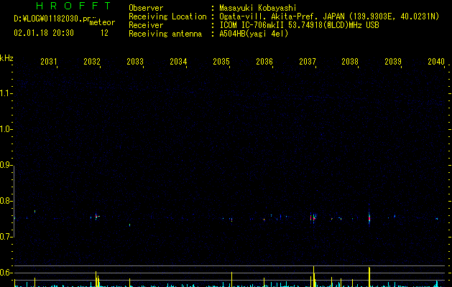Click the date stamp 02.01.18 20:30

[x=44, y=33]
